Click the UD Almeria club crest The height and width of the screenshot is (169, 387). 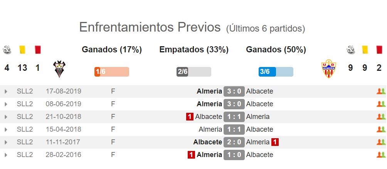(328, 69)
